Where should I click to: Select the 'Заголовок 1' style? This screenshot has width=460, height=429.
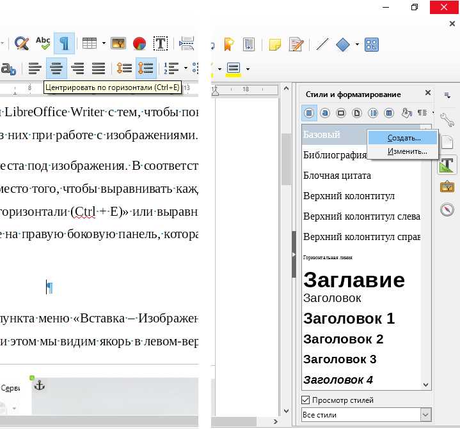pos(361,319)
